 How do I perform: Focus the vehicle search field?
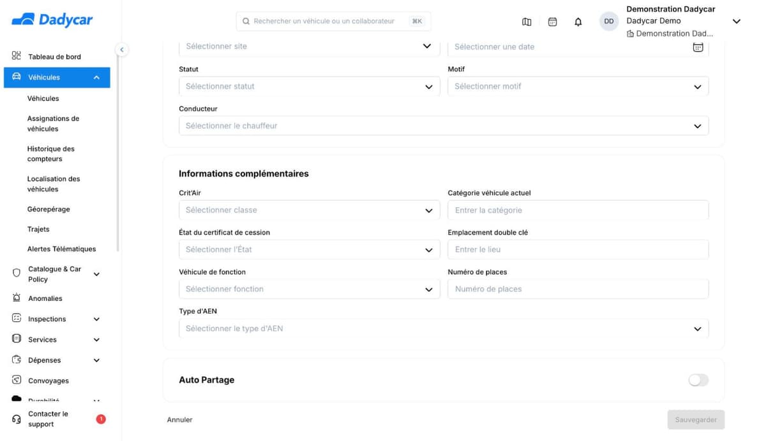tap(333, 21)
